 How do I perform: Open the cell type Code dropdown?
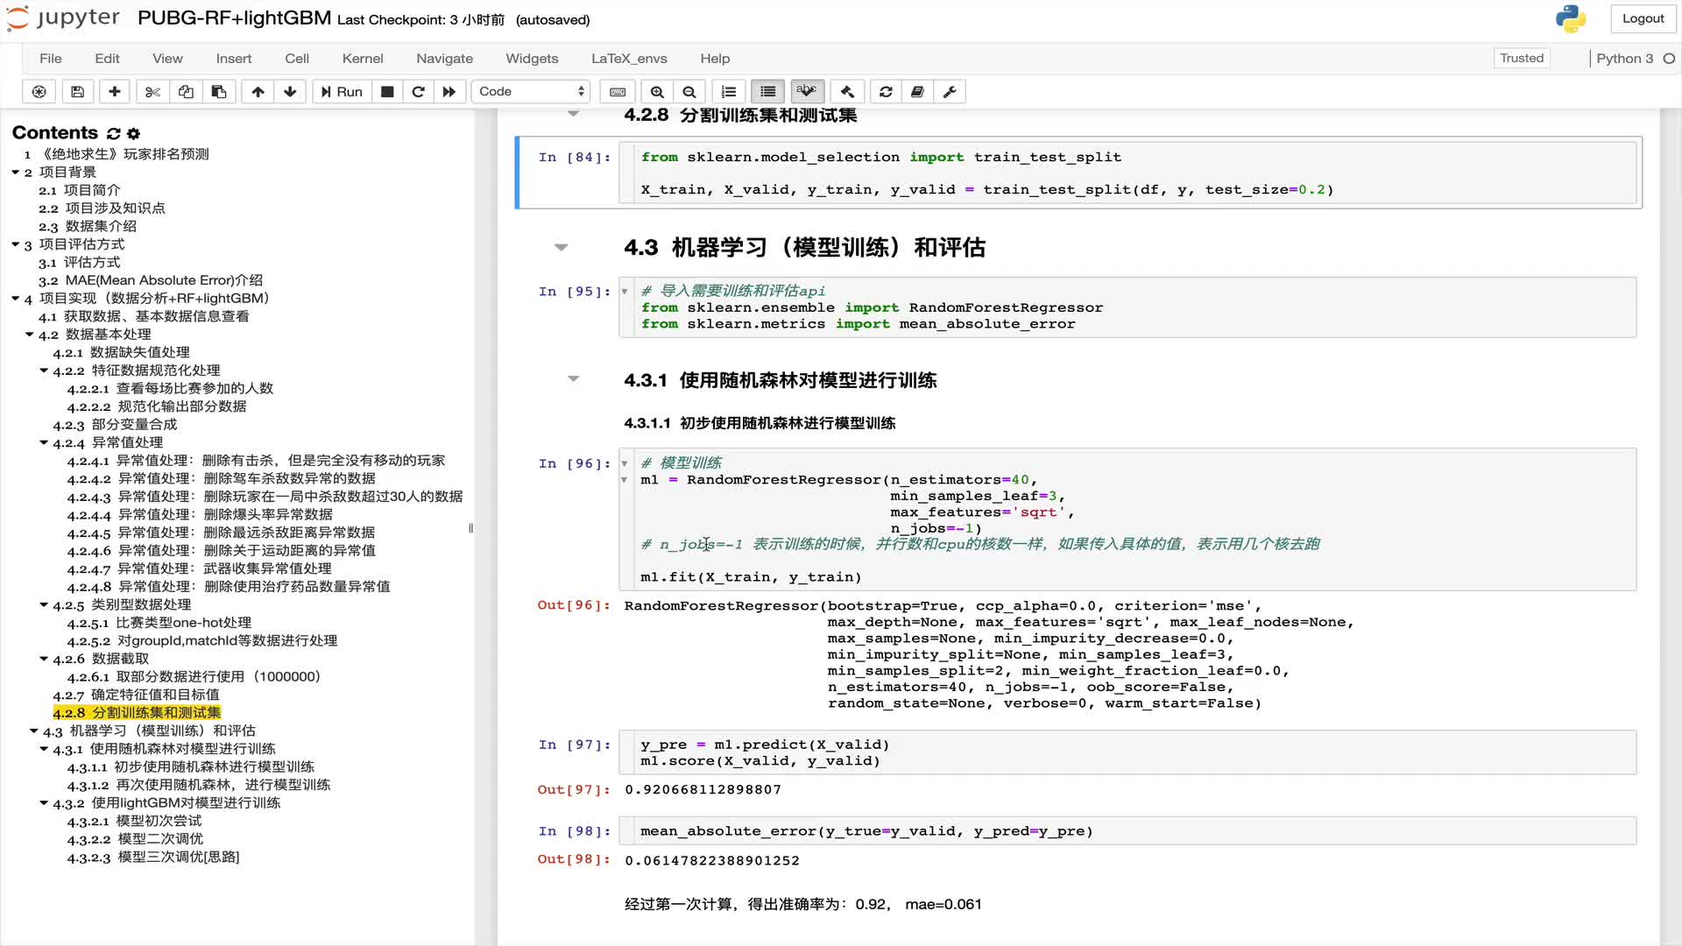pos(531,91)
